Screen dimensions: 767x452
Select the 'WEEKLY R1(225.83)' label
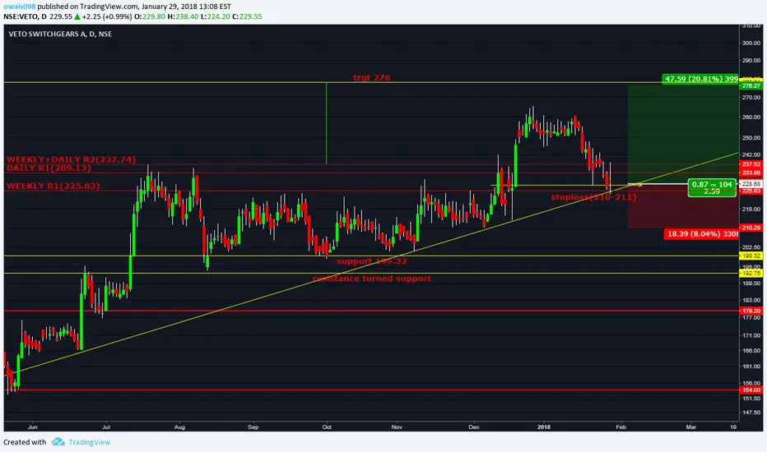tap(53, 186)
